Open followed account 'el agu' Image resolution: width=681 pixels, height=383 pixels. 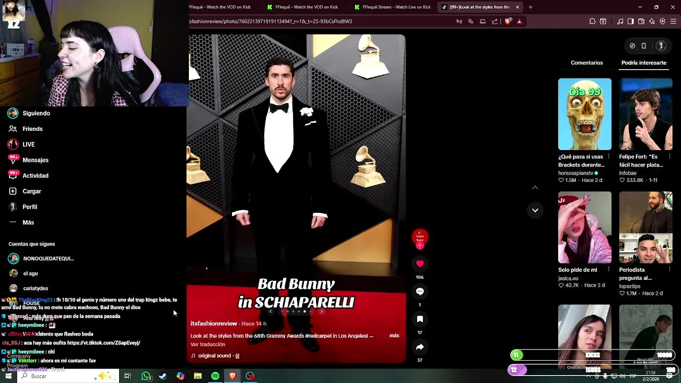coord(23,273)
